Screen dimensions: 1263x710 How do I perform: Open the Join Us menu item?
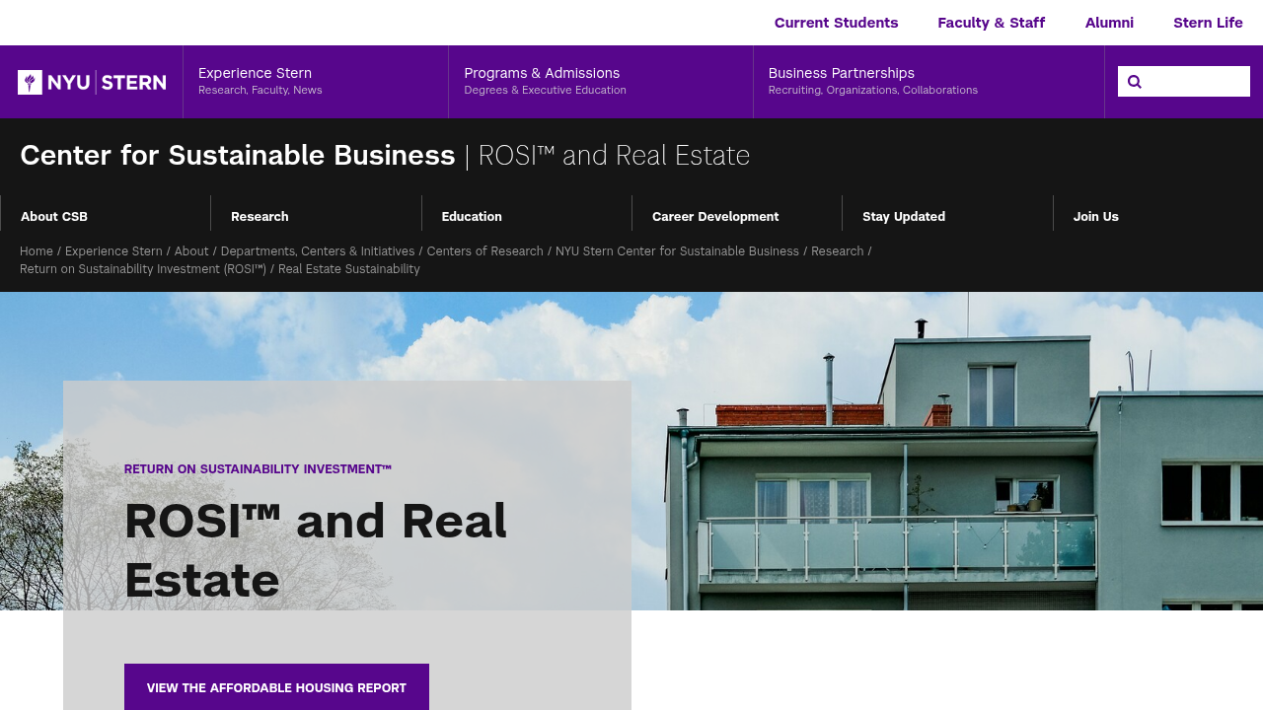click(1096, 217)
